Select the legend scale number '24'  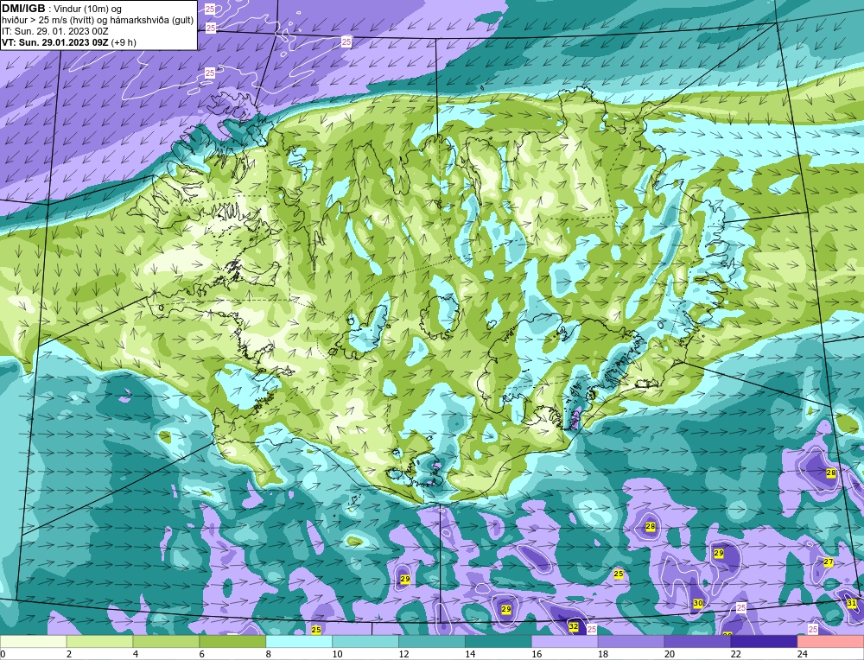[803, 654]
